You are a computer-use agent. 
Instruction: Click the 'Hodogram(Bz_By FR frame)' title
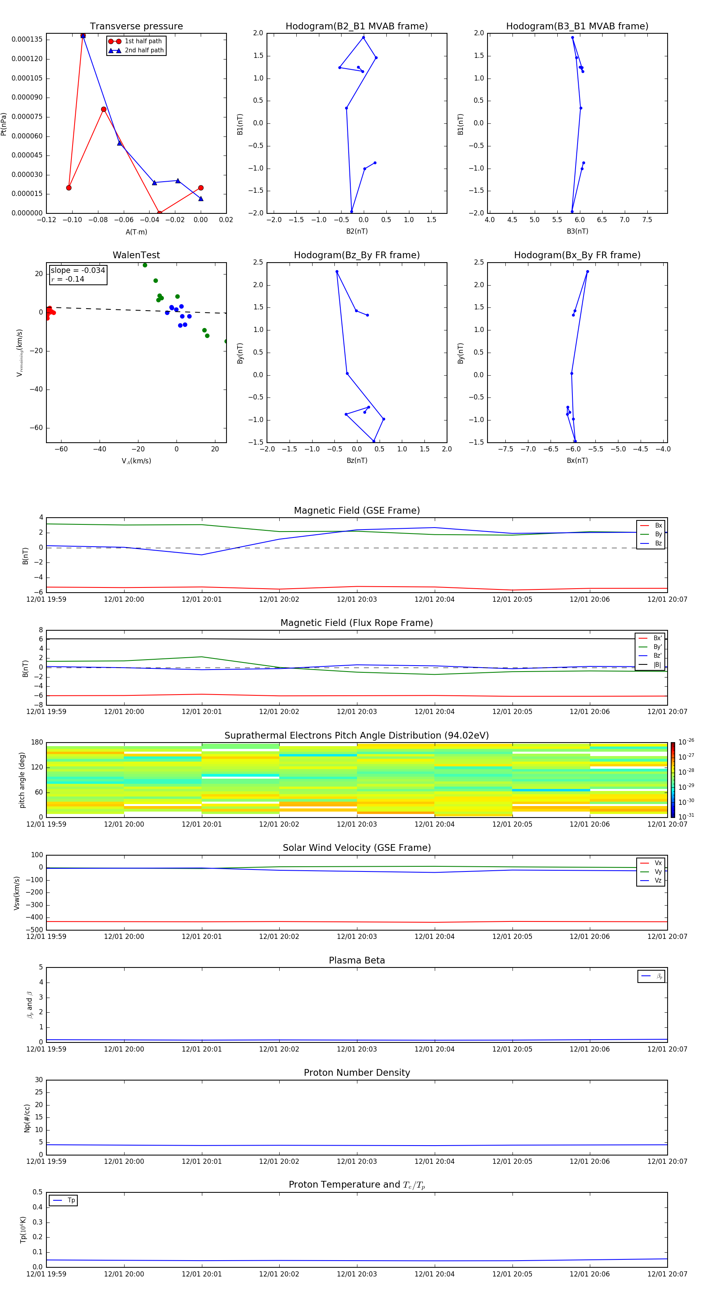357,255
